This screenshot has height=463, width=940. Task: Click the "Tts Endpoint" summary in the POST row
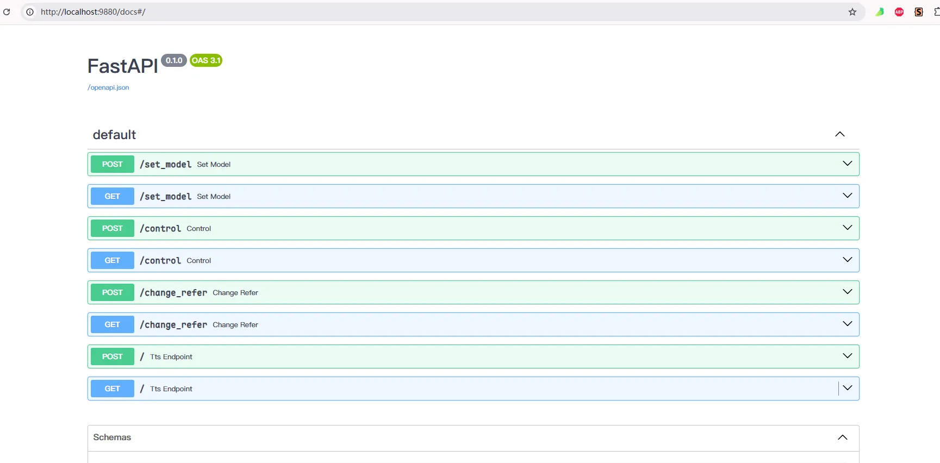point(171,357)
